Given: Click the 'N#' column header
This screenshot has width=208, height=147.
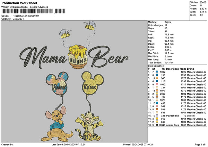Looking at the screenshot, I should point(154,69).
